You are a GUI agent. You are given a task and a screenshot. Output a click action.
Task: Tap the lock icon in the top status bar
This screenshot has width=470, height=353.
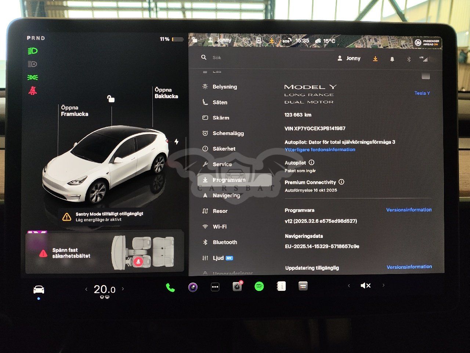coord(195,40)
